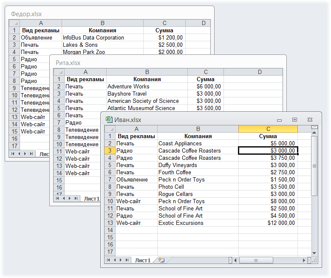The image size is (331, 278).
Task: Go to the next sheet in Иван.xlsx
Action: (121, 260)
